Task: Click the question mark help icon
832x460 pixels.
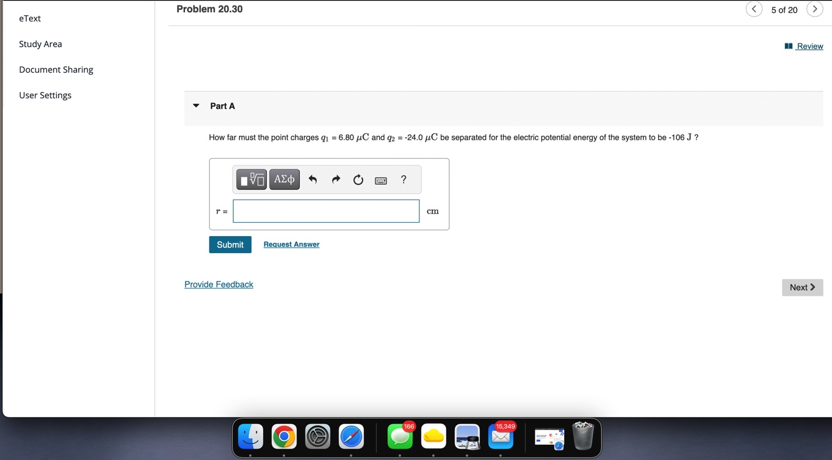Action: 403,179
